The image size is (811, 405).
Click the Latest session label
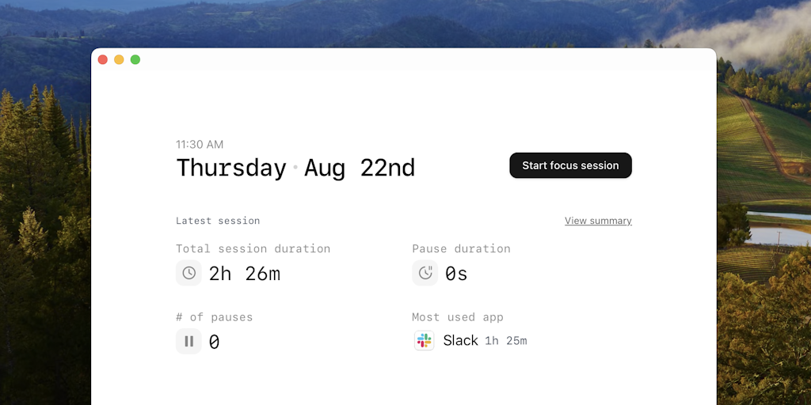218,221
